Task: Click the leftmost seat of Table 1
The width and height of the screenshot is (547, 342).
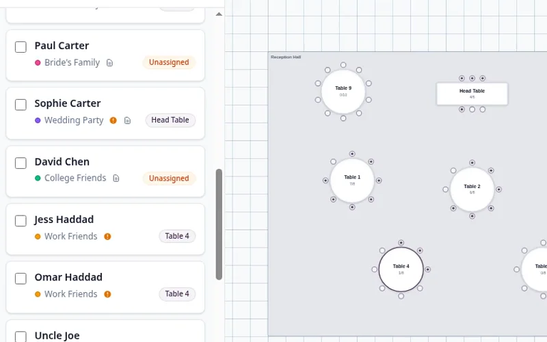Action: point(325,181)
